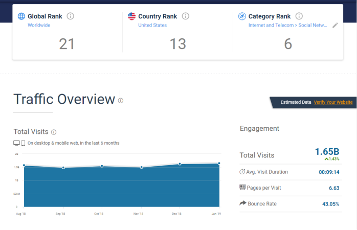Click the Category Rank info icon
357x230 pixels.
[299, 16]
